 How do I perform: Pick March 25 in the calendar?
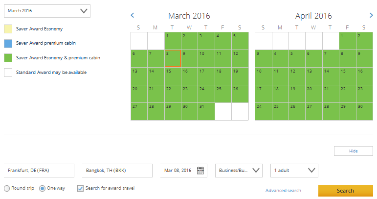pyautogui.click(x=223, y=94)
